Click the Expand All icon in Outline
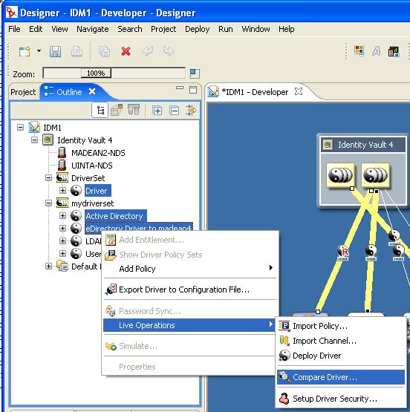Screen dimensions: 410x412 pos(157,111)
